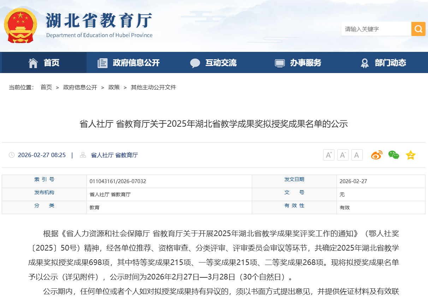428x301 pixels.
Task: Open the 首页 navigation tab
Action: (x=44, y=63)
